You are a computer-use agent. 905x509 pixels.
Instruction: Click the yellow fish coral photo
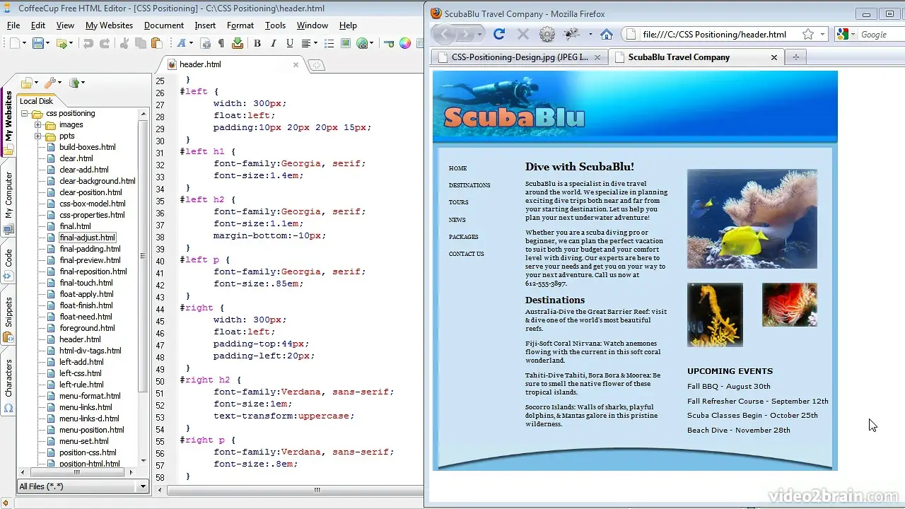click(752, 219)
